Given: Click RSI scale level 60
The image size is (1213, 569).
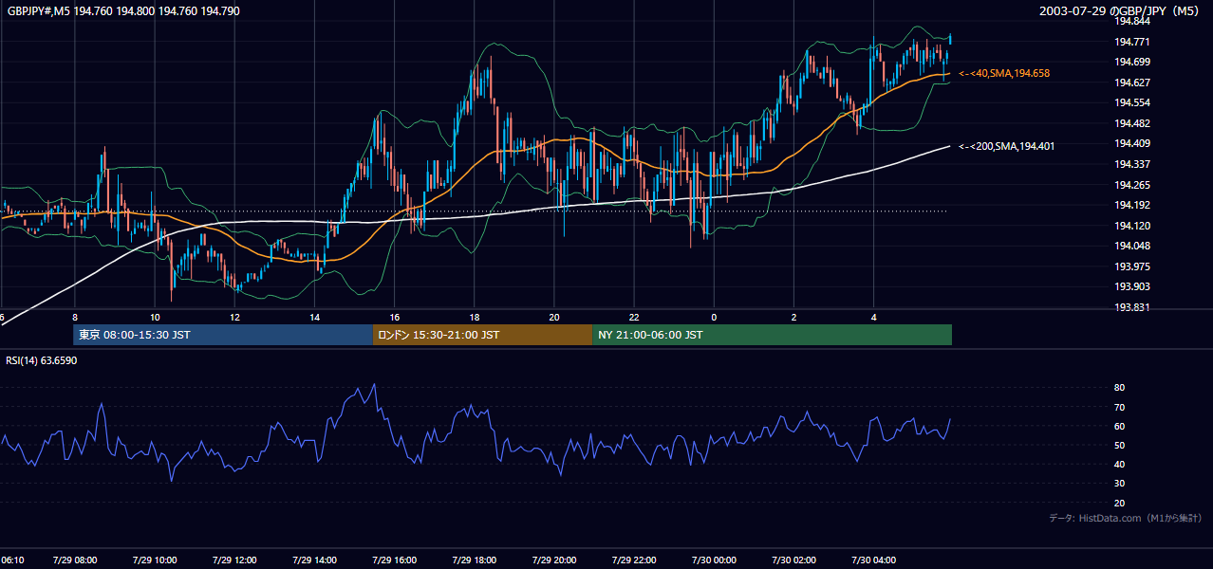Looking at the screenshot, I should point(1119,426).
